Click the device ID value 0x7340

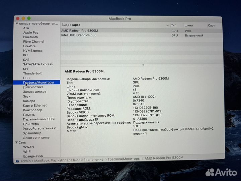pos(139,101)
